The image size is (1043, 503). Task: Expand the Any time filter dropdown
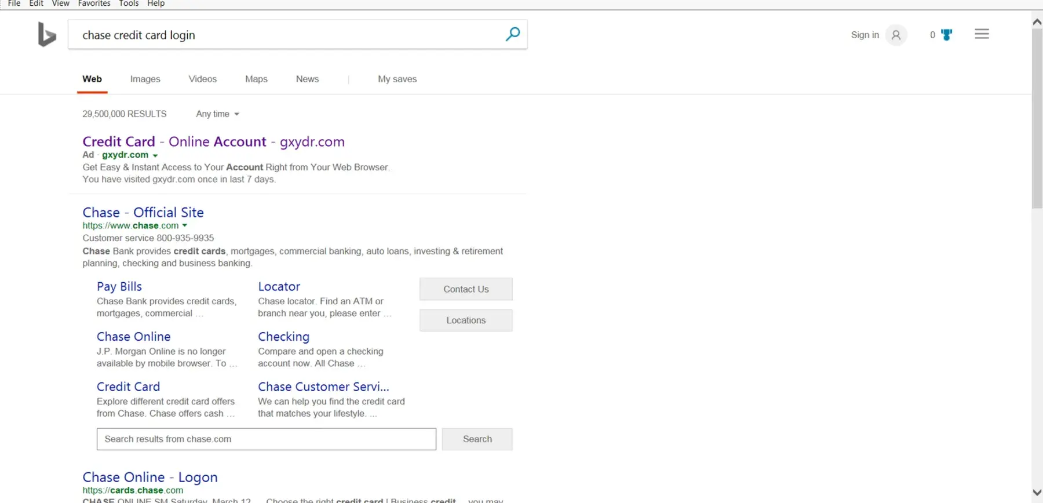[x=217, y=114]
